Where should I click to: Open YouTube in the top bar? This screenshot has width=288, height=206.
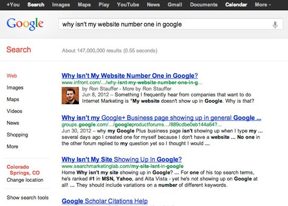coord(128,5)
